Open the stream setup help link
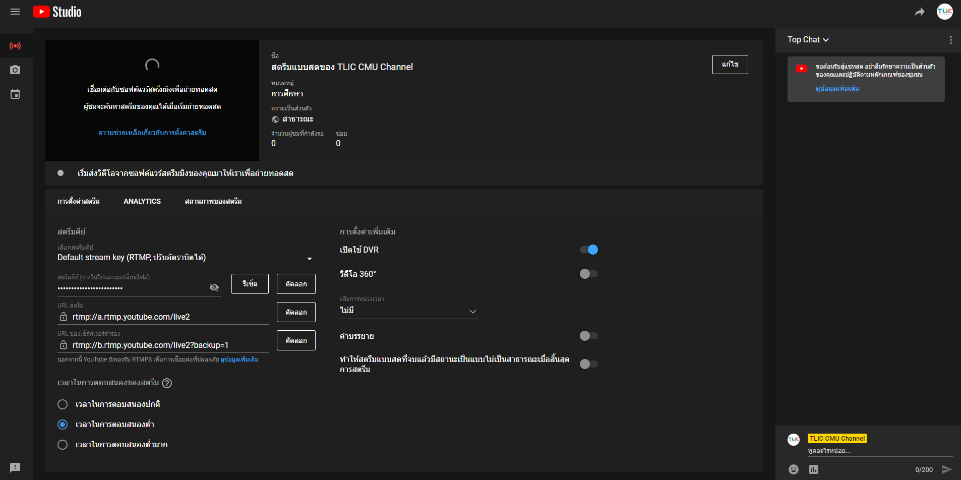 point(152,133)
